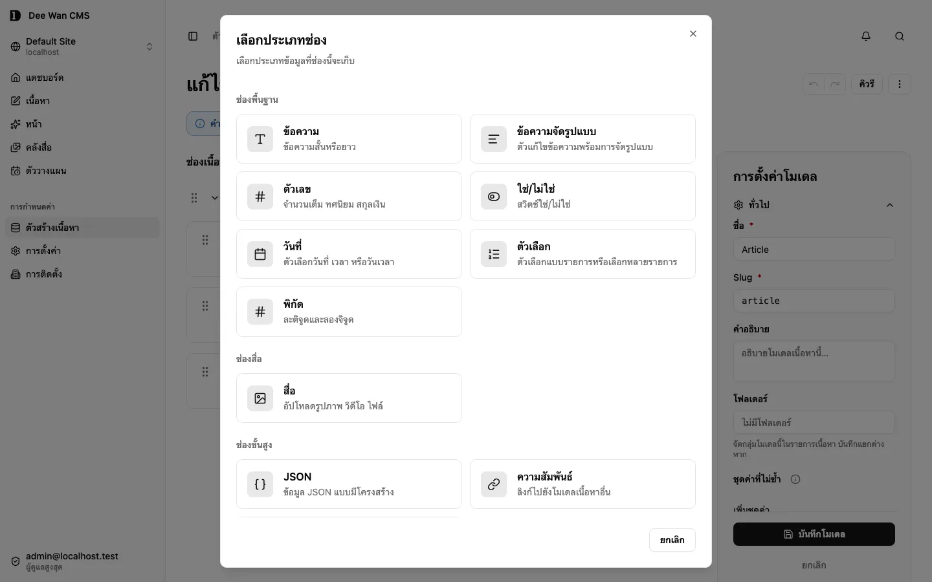This screenshot has width=932, height=582.
Task: Click the ชื่อ field containing Article
Action: 814,250
